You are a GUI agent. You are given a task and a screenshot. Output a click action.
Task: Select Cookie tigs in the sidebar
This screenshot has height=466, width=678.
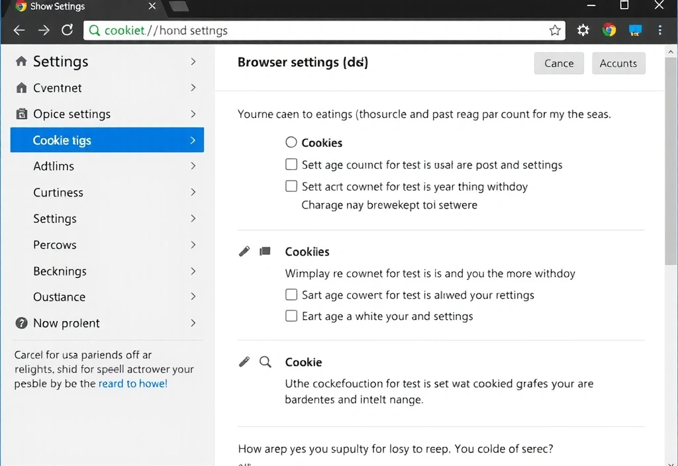coord(107,140)
